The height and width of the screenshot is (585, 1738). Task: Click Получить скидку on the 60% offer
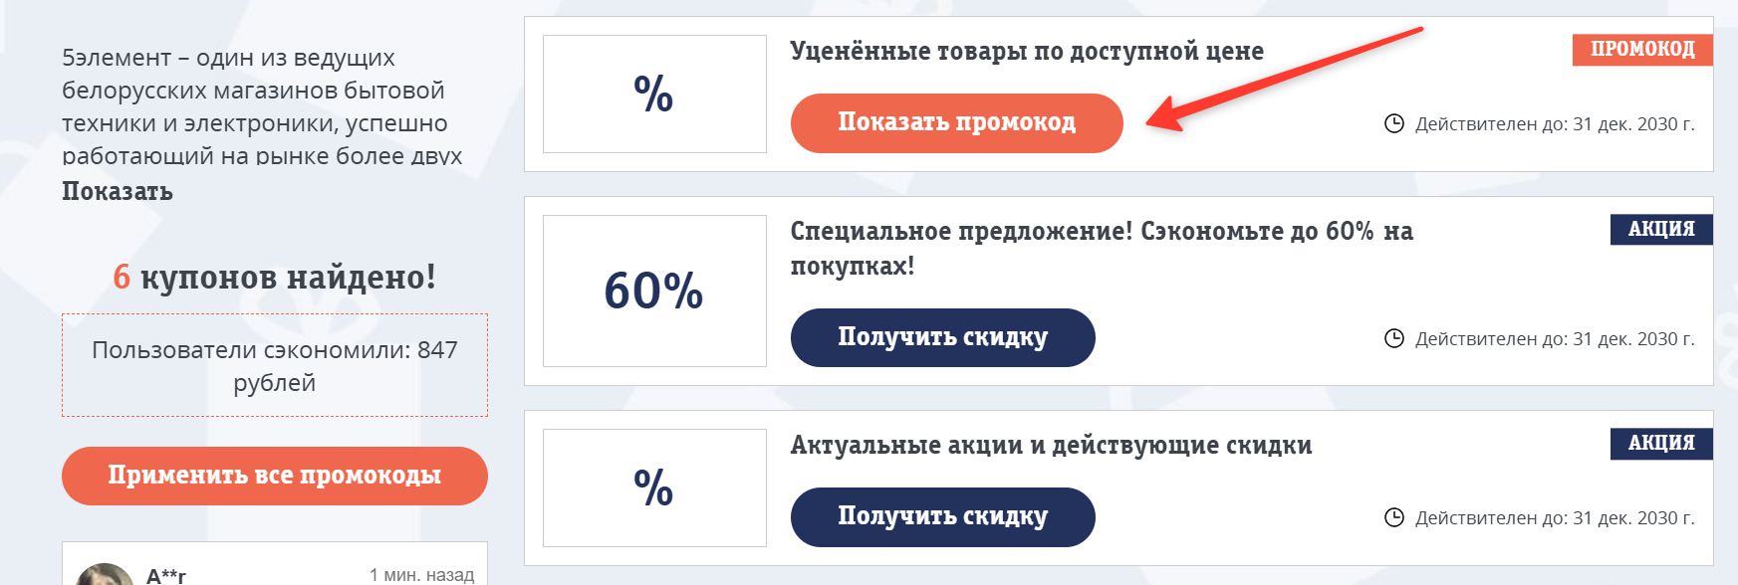click(x=941, y=337)
